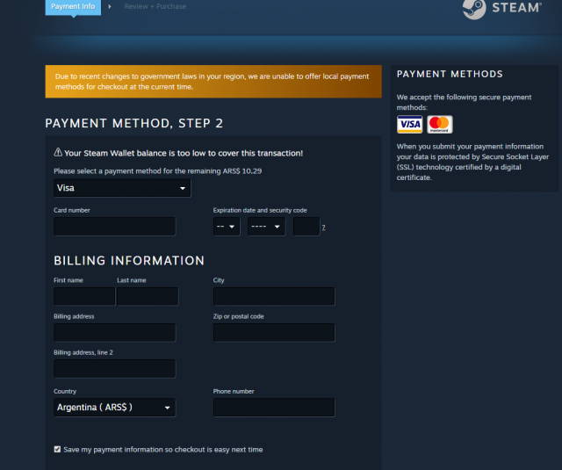Click the Mastercard card icon
Screen dimensions: 562x470
tap(440, 124)
